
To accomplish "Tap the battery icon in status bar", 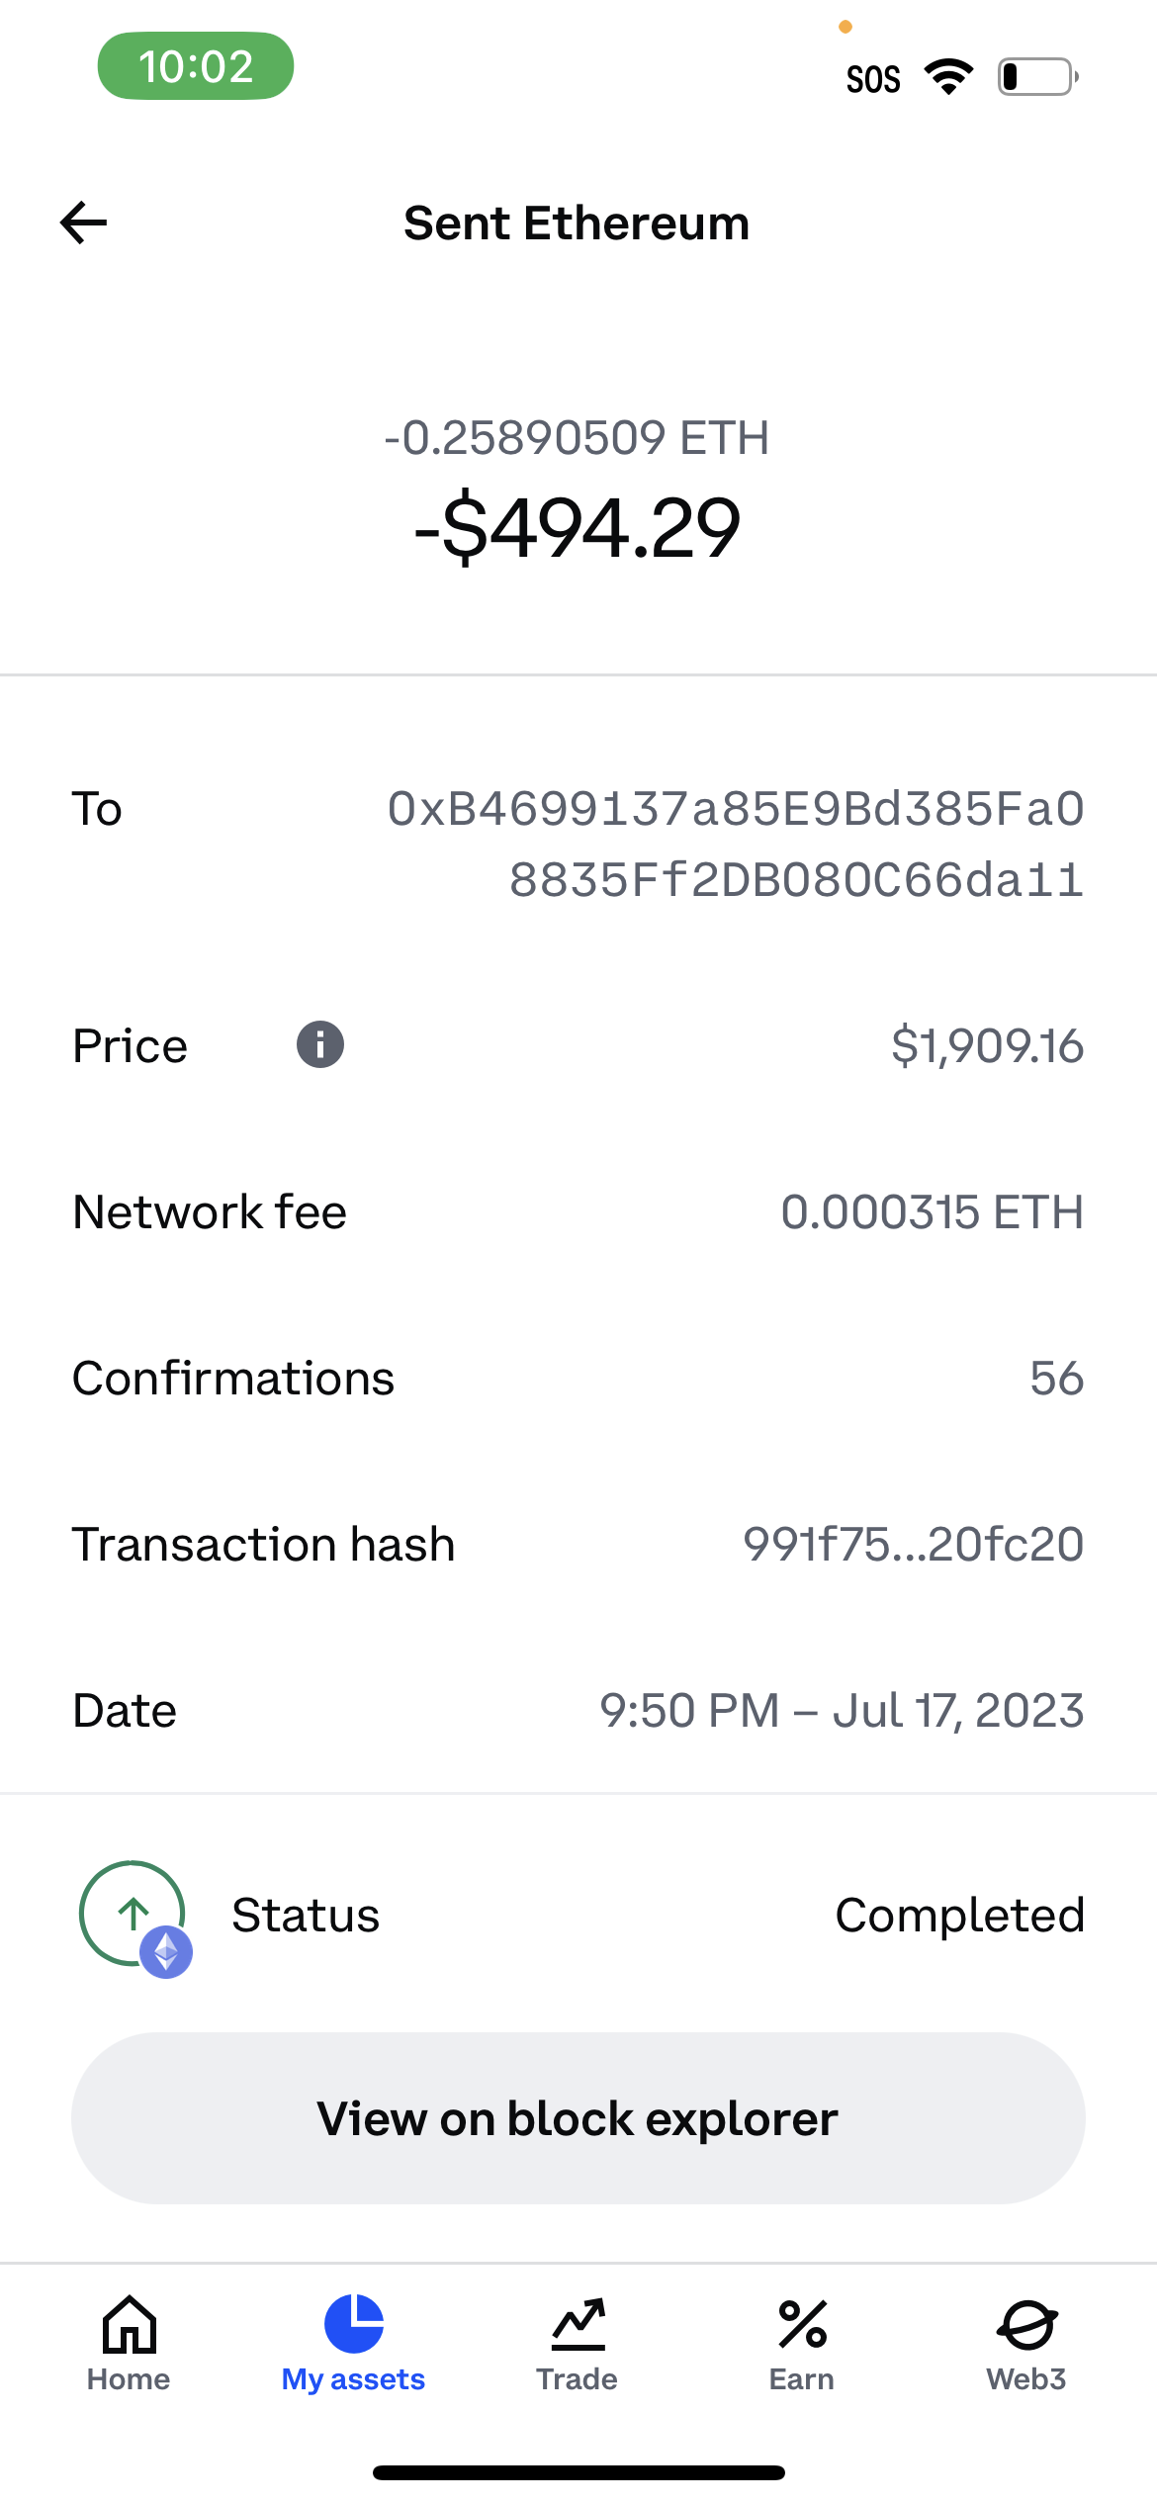I will (1036, 77).
